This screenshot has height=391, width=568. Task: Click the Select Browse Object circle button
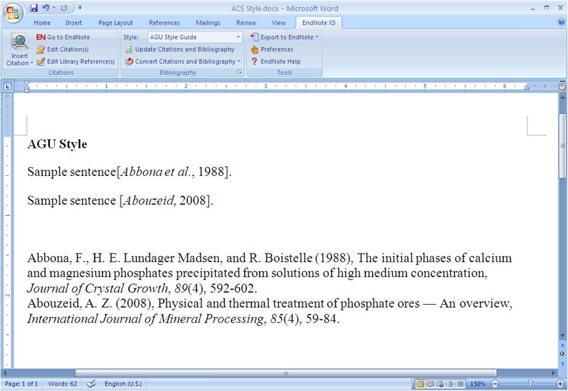coord(563,354)
